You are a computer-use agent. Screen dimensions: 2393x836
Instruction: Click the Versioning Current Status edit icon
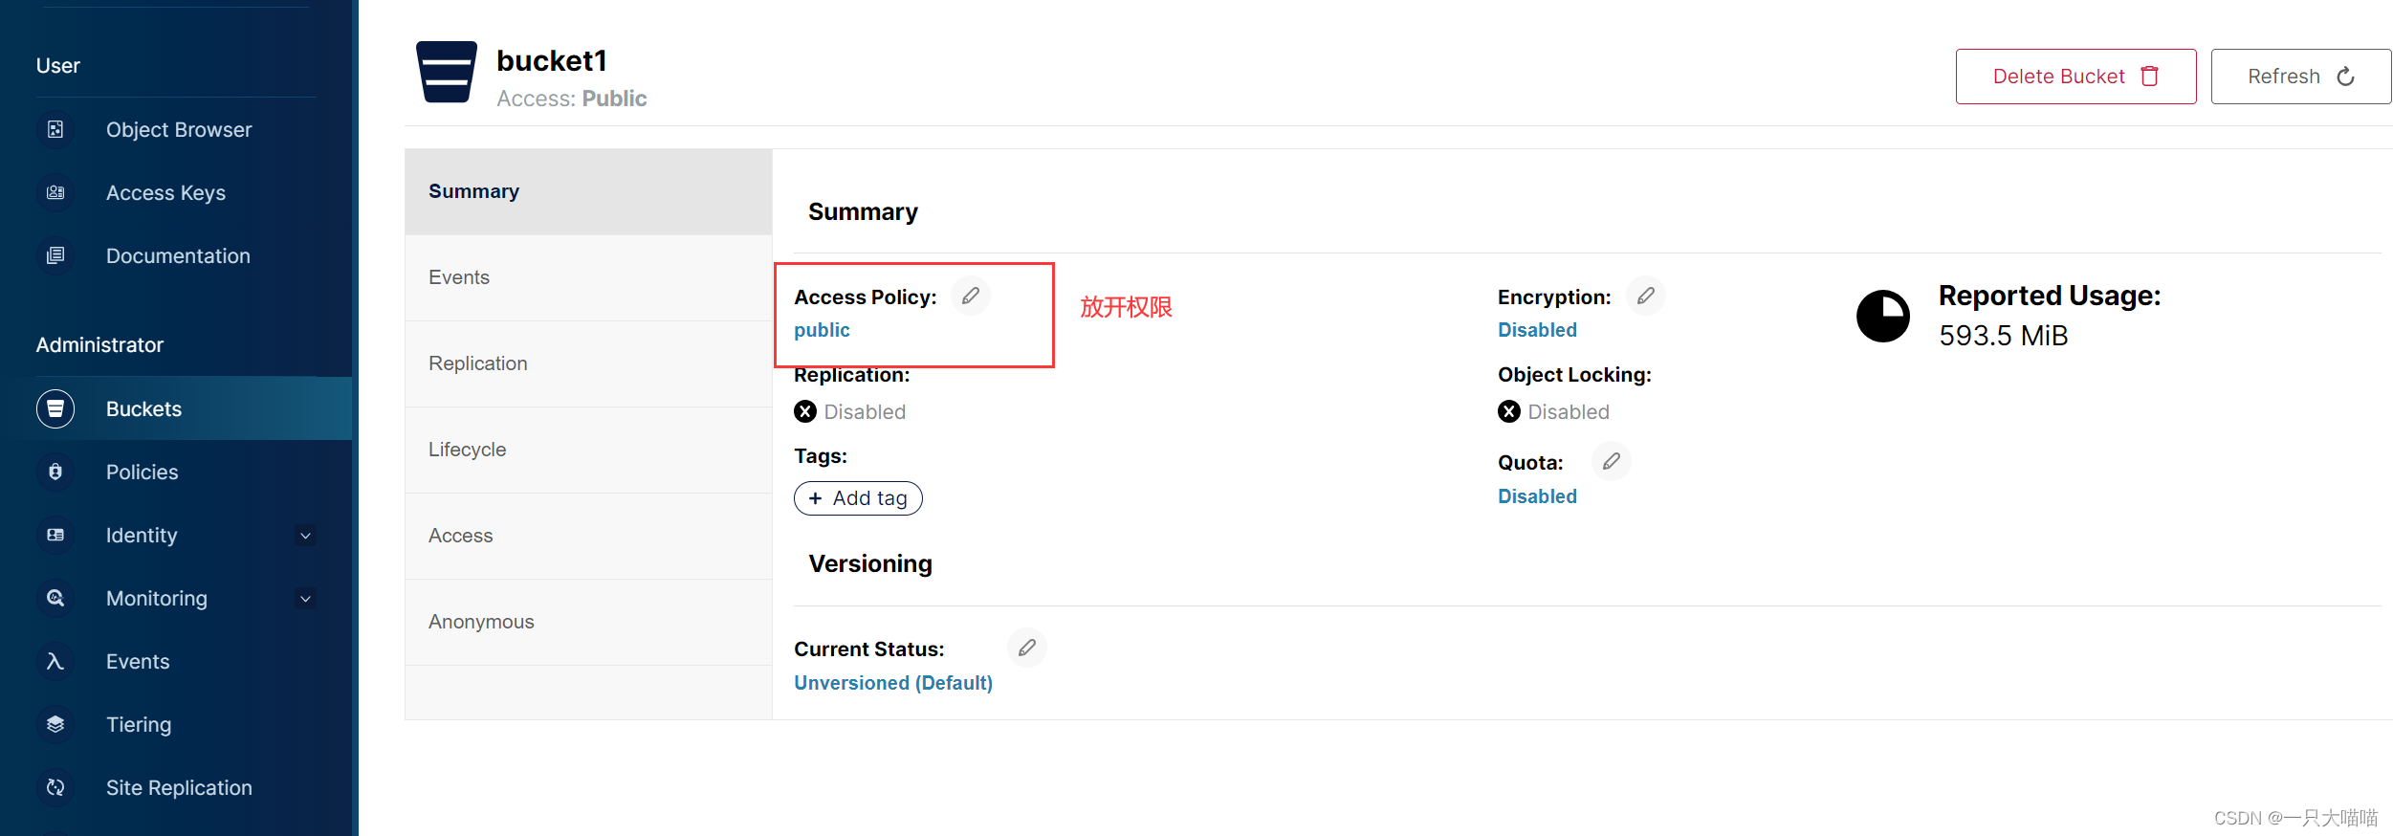pos(1026,649)
